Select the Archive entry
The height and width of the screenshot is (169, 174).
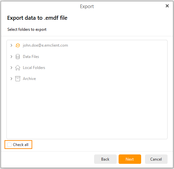pos(29,79)
